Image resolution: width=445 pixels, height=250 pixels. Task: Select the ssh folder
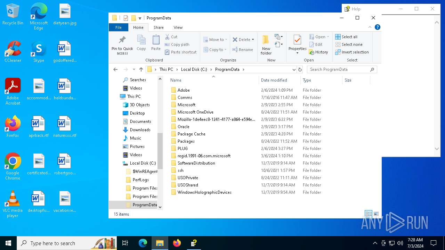[180, 170]
